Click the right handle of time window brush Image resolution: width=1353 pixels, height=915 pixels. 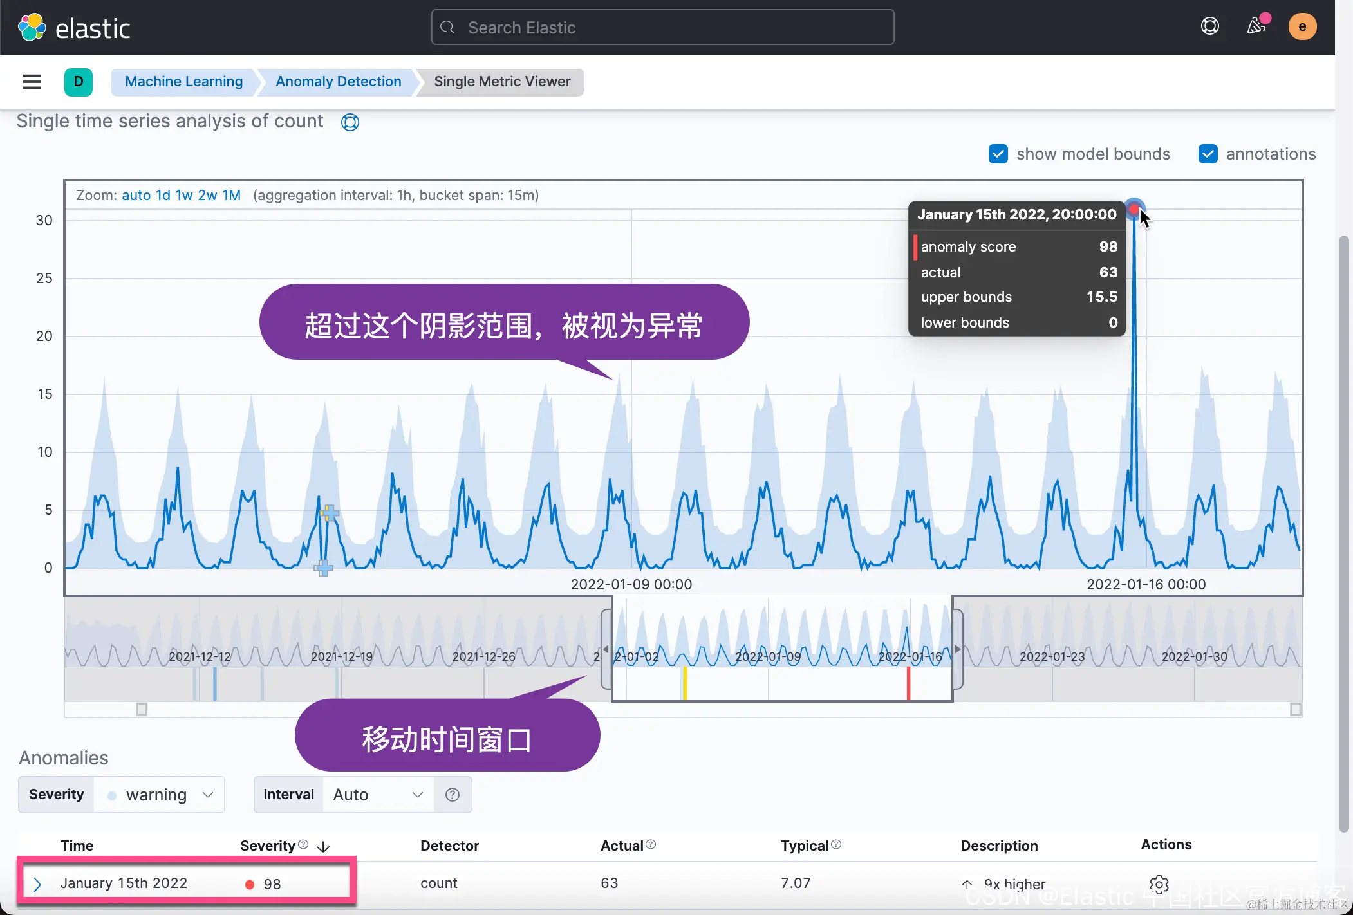(x=958, y=649)
